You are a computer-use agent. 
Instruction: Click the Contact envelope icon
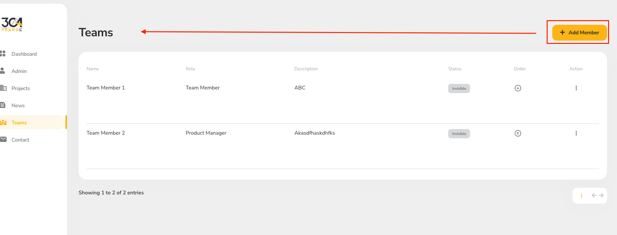click(3, 140)
